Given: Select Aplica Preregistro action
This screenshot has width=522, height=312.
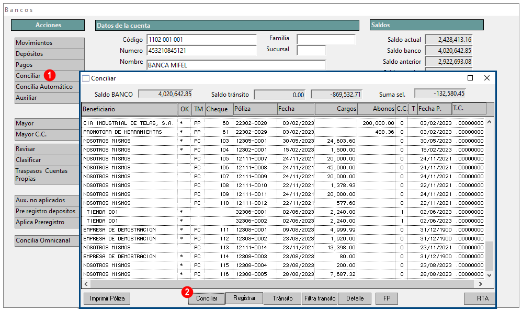Looking at the screenshot, I should pos(47,222).
